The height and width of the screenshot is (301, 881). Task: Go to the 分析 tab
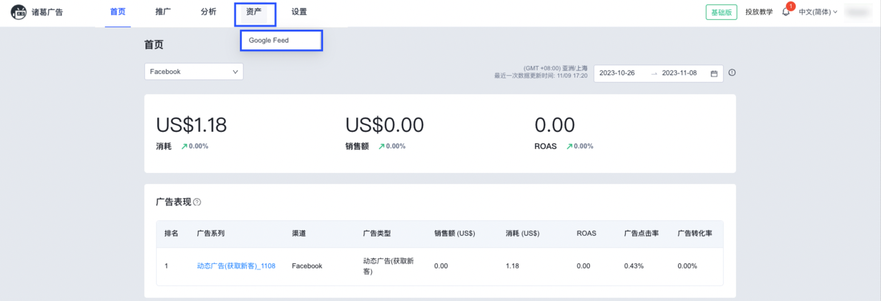[208, 12]
